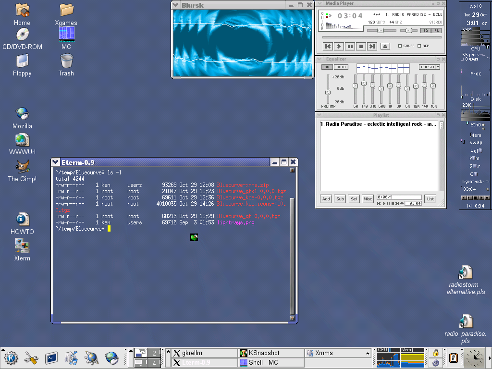
Task: Click the Media Player balance slider
Action: tap(408, 30)
